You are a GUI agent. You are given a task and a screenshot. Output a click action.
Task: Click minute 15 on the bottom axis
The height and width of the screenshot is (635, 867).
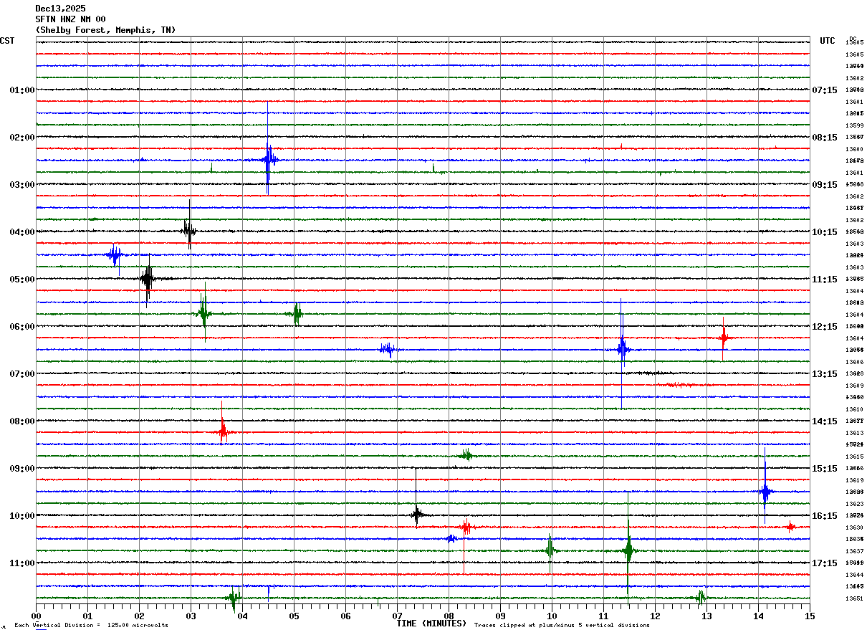coord(809,616)
